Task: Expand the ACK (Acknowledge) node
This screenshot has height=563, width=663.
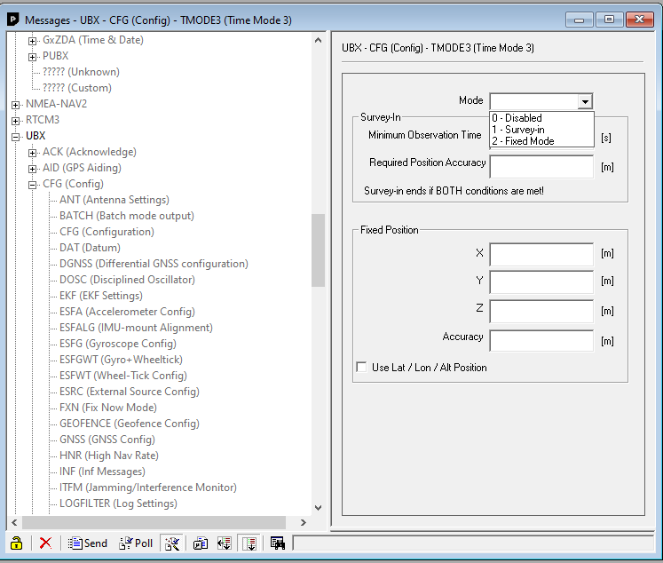Action: coord(33,152)
